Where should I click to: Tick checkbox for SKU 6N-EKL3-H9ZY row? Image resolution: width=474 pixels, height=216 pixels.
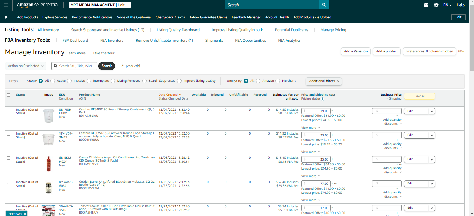point(9,158)
